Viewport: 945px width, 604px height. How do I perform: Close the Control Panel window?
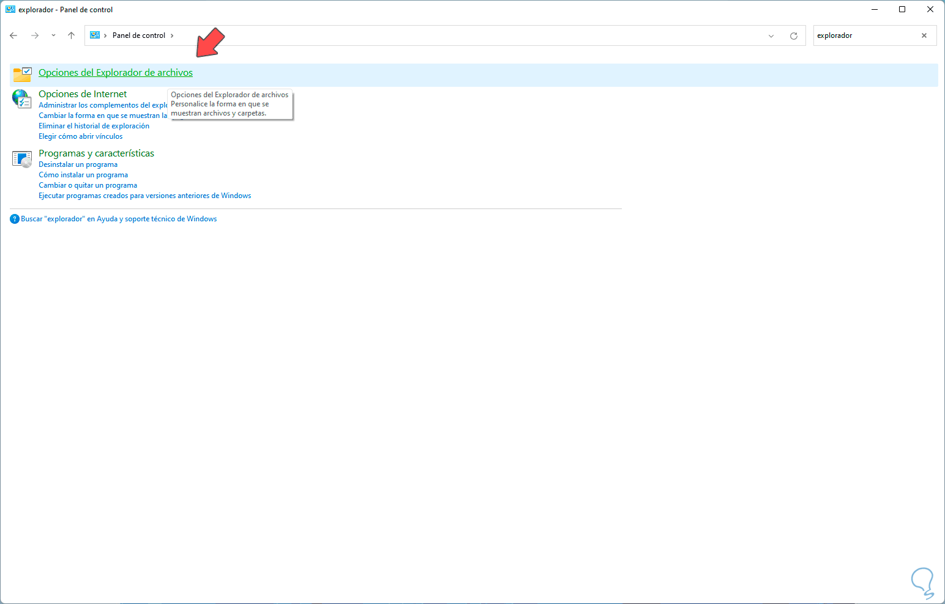point(930,10)
